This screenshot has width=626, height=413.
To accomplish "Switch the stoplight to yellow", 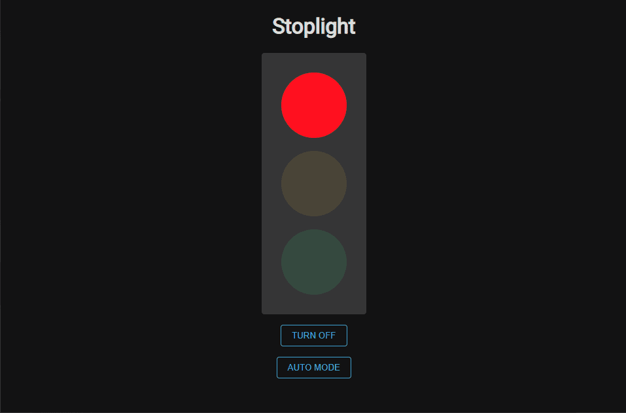I will pyautogui.click(x=314, y=184).
